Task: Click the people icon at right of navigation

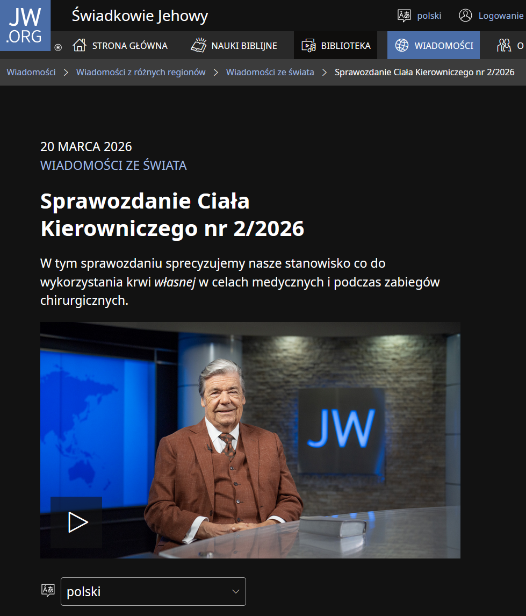Action: coord(504,46)
